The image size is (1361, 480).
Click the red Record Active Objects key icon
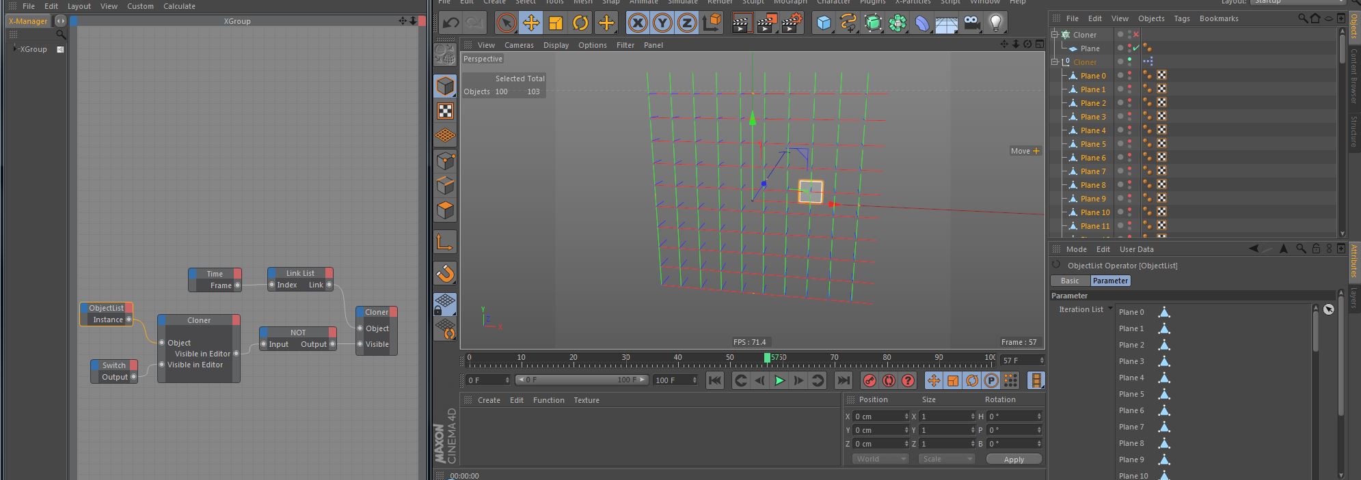click(x=870, y=380)
